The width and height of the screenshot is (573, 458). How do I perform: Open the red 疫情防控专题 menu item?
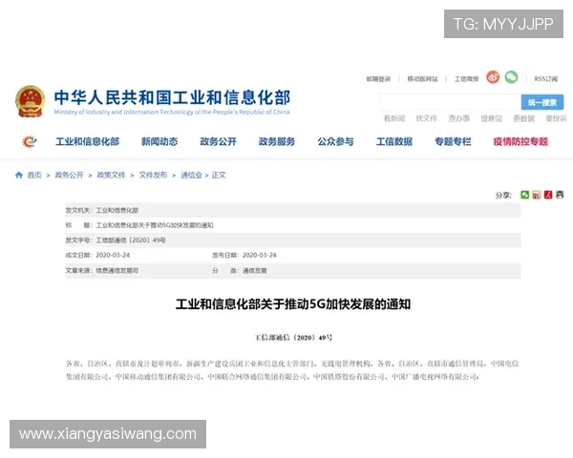coord(520,142)
